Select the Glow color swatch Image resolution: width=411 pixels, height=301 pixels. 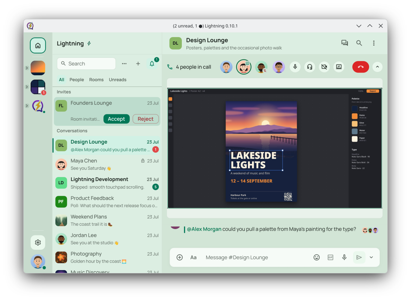354,124
